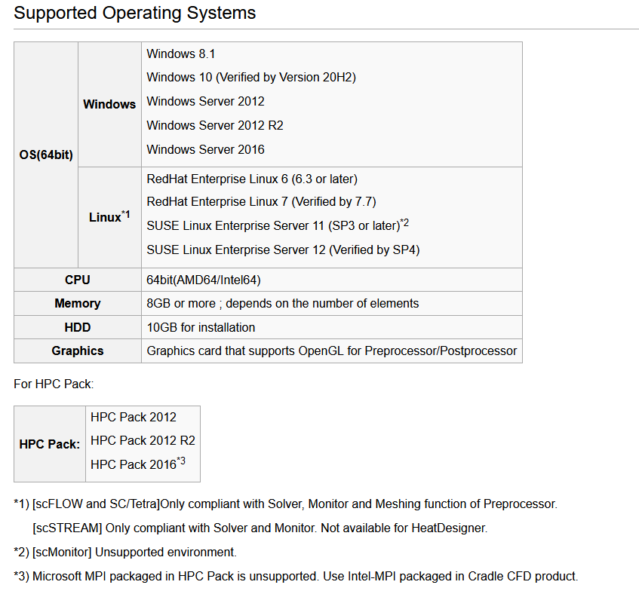
Task: Click 'RedHat Enterprise Linux 7 (Verified by 7.7)'
Action: pyautogui.click(x=261, y=201)
